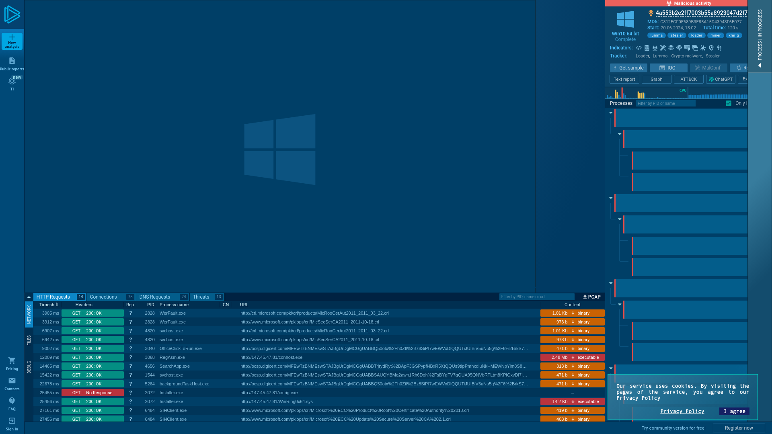Click the CPU usage timeline graph

click(676, 93)
